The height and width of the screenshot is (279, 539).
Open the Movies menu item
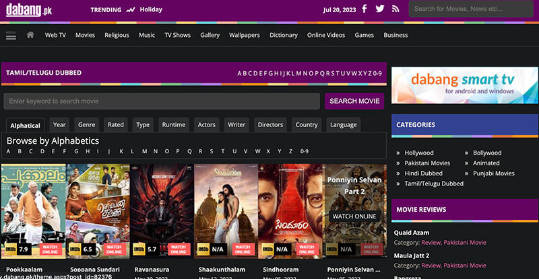tap(85, 35)
